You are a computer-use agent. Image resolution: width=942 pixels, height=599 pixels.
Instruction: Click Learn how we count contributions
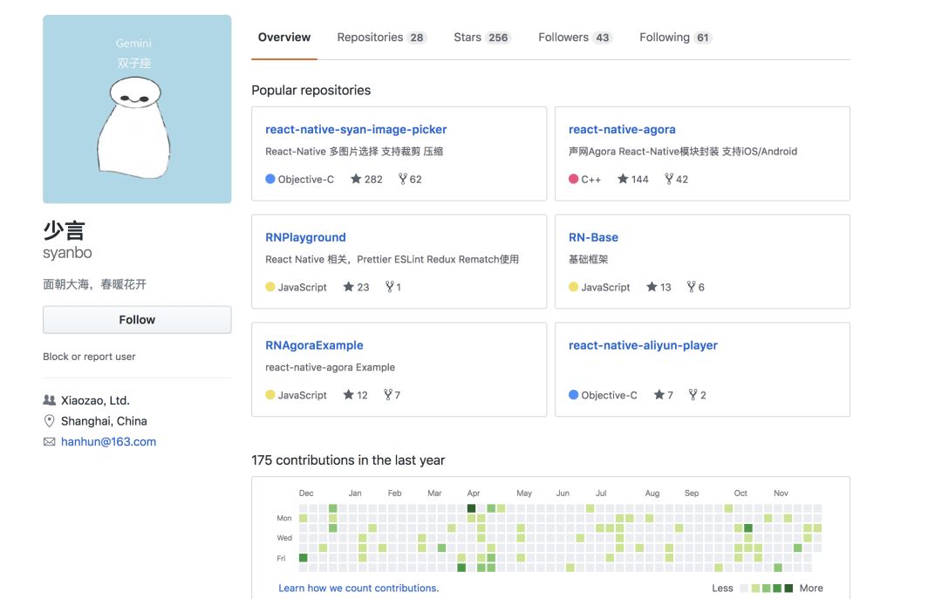[x=358, y=589]
